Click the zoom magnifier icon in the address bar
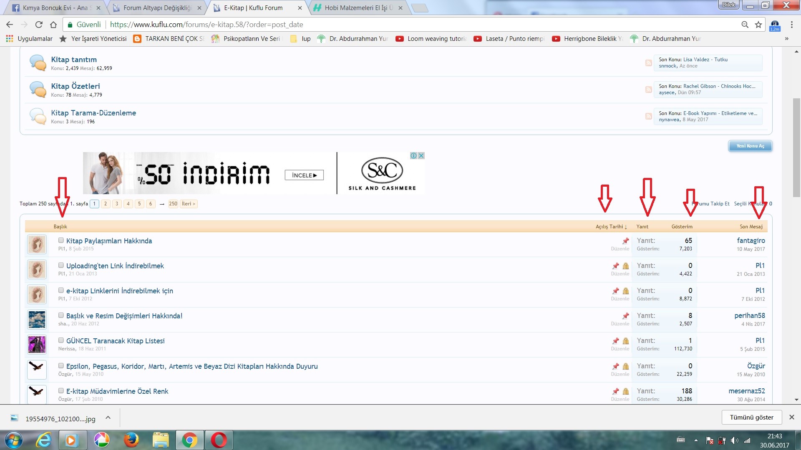801x450 pixels. [x=745, y=25]
